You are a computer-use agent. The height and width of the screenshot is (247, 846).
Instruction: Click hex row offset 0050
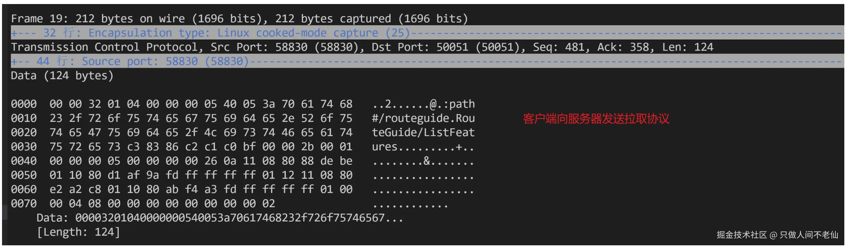point(24,175)
